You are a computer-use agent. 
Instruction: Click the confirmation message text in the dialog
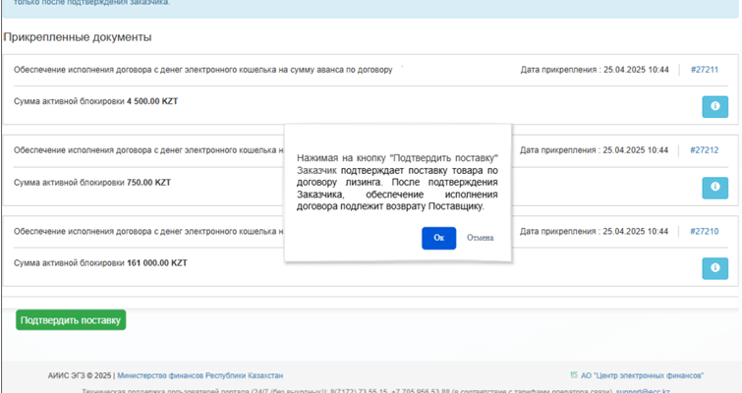pyautogui.click(x=397, y=182)
